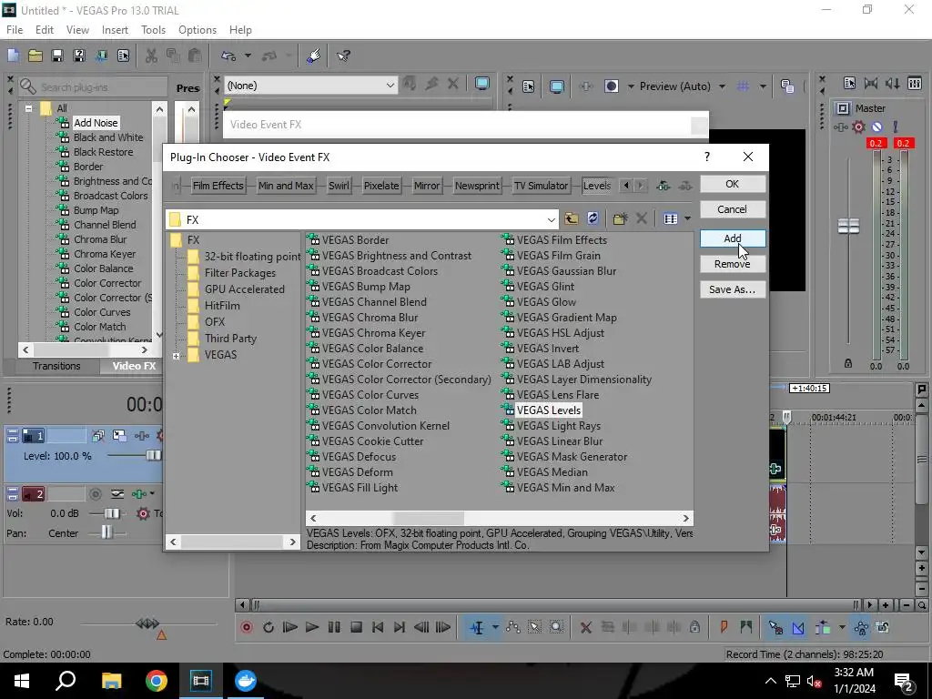This screenshot has height=699, width=932.
Task: Open the Overlays grid dropdown arrow
Action: 763,86
